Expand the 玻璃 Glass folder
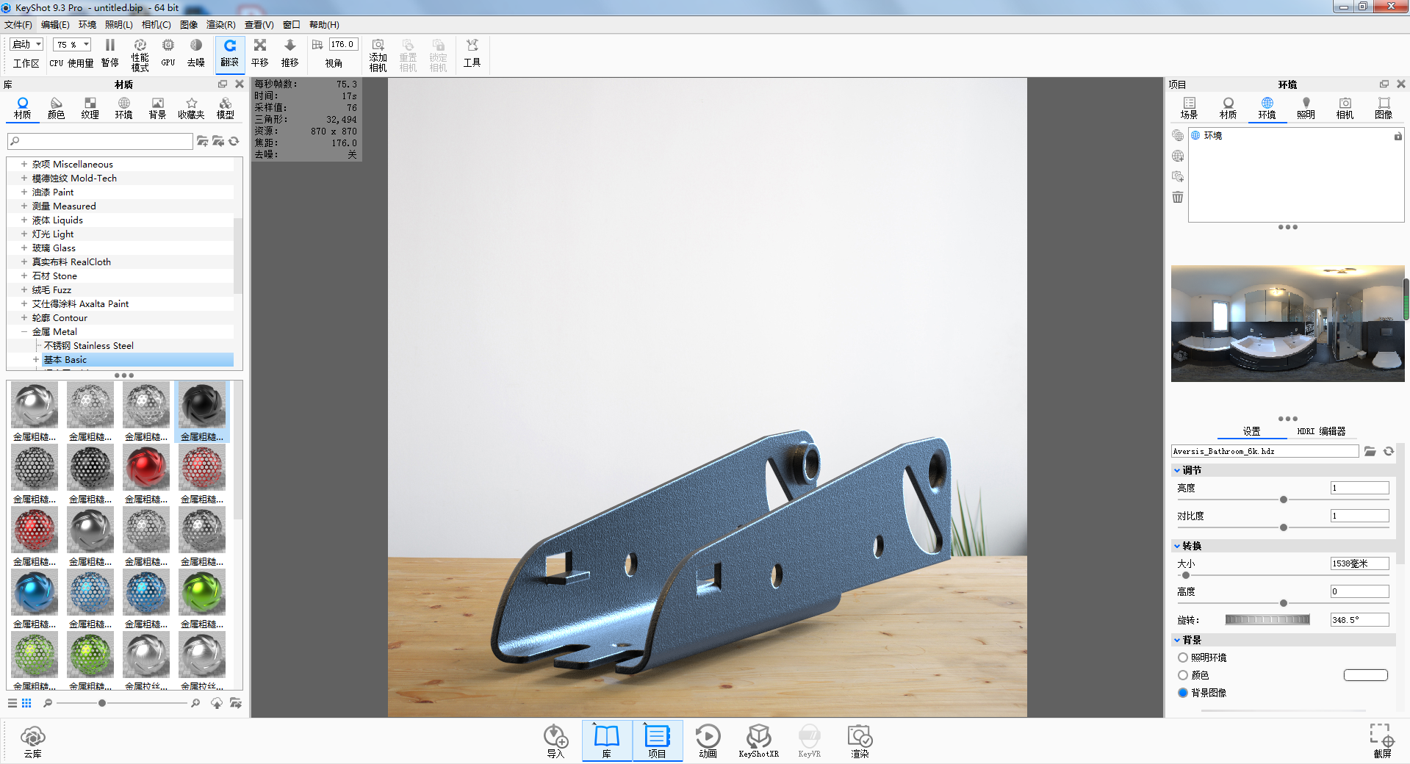This screenshot has height=764, width=1410. point(24,248)
